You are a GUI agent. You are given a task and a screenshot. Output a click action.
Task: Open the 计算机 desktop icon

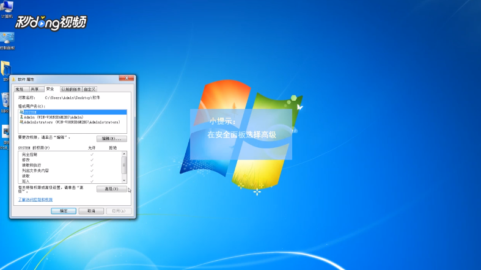point(7,9)
